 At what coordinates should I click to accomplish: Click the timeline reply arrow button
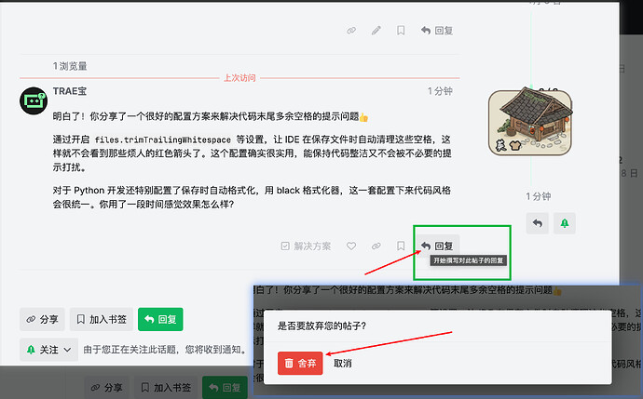coord(537,223)
